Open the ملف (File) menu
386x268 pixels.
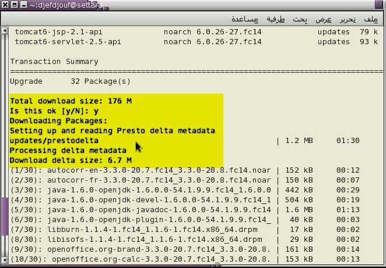click(x=371, y=19)
